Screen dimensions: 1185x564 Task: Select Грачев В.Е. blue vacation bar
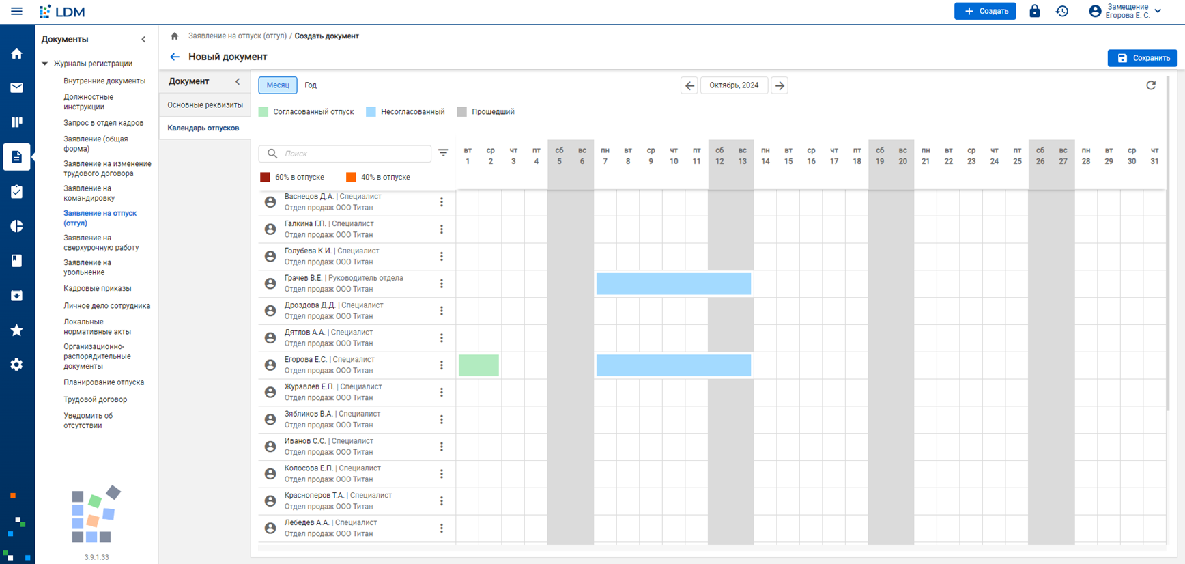pyautogui.click(x=674, y=284)
